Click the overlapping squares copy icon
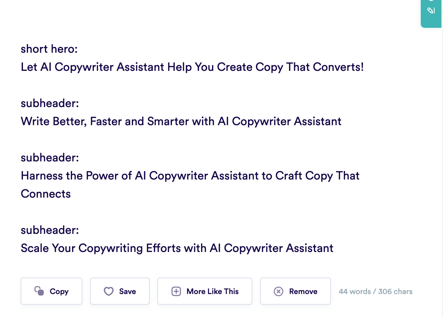This screenshot has height=317, width=444. [x=39, y=291]
